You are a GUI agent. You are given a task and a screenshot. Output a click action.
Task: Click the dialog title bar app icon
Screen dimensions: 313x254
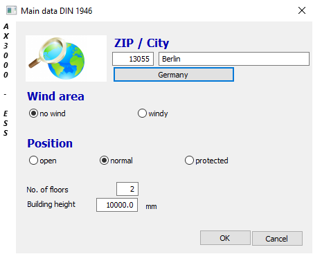(11, 10)
